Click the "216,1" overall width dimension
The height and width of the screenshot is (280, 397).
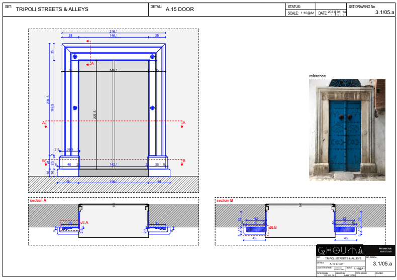coord(114,32)
